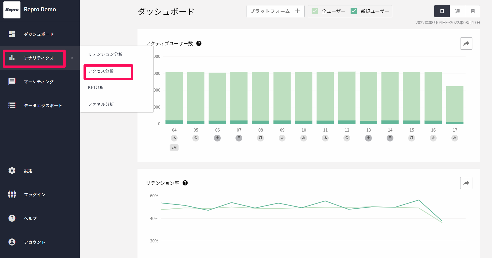
Task: Click the Help question mark icon in sidebar
Action: click(x=12, y=218)
